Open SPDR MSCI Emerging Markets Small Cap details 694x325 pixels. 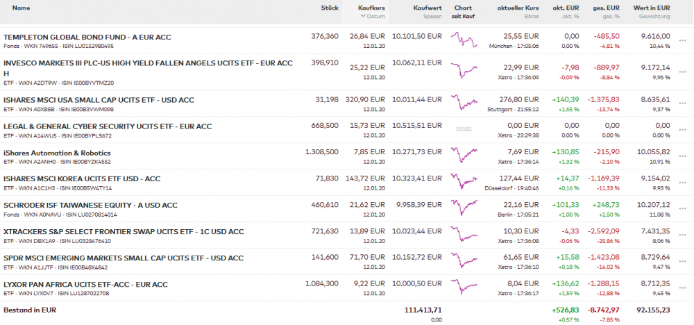[x=124, y=258]
